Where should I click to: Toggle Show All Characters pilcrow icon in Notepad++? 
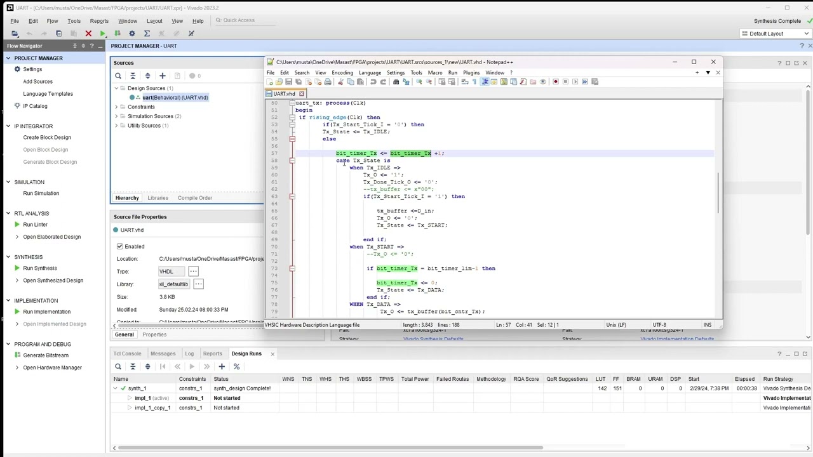[474, 82]
